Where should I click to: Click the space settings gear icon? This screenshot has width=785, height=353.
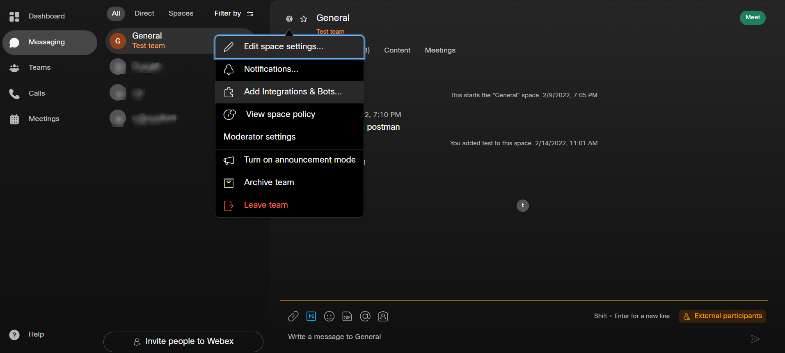tap(289, 19)
